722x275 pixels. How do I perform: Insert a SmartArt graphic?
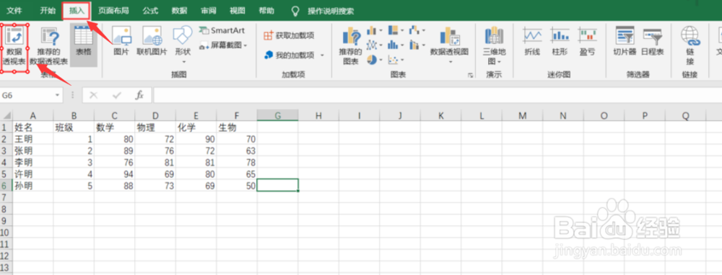point(222,31)
